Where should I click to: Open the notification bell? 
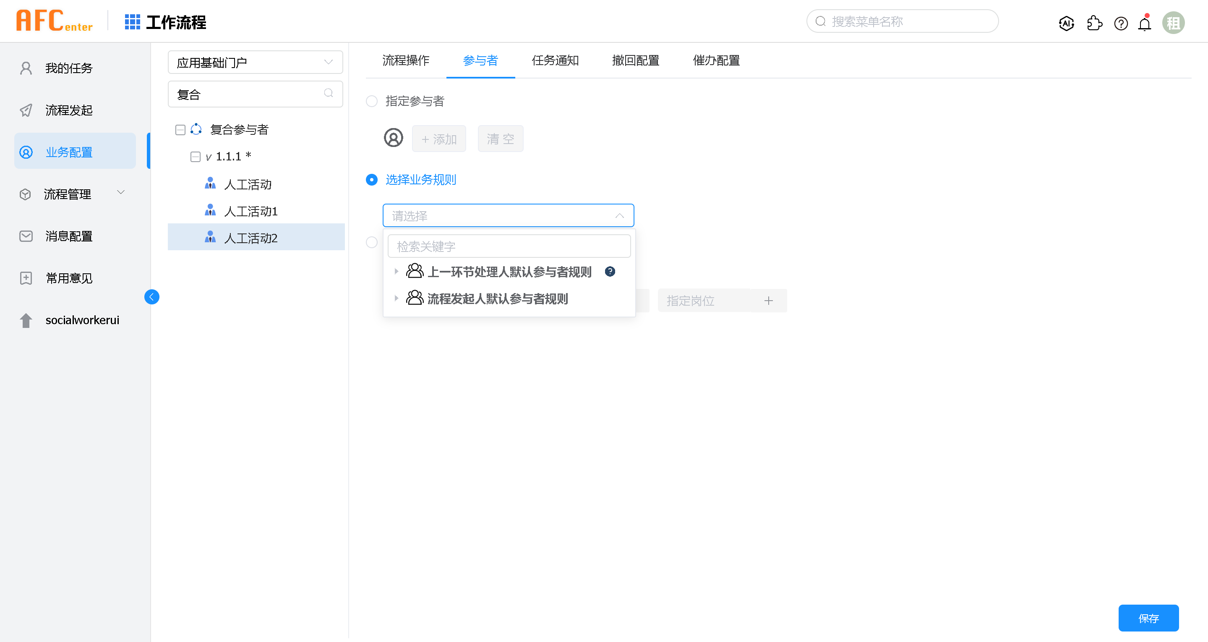click(1145, 24)
